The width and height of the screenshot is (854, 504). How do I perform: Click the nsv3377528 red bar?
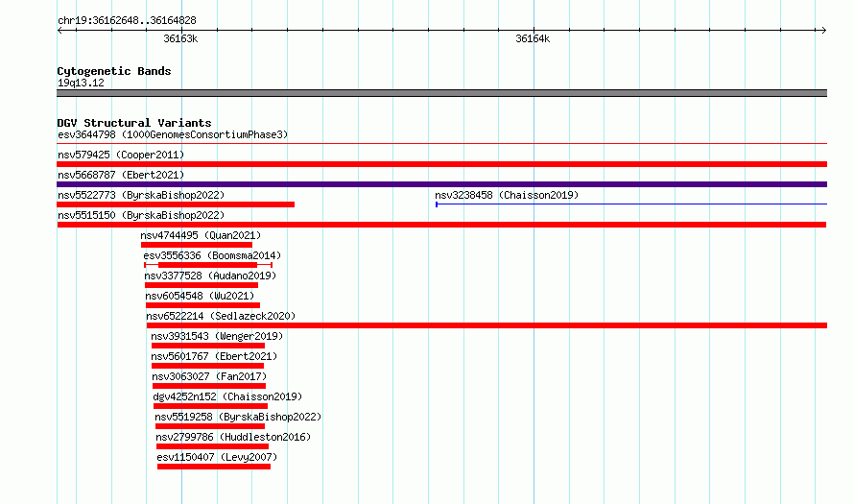coord(202,285)
